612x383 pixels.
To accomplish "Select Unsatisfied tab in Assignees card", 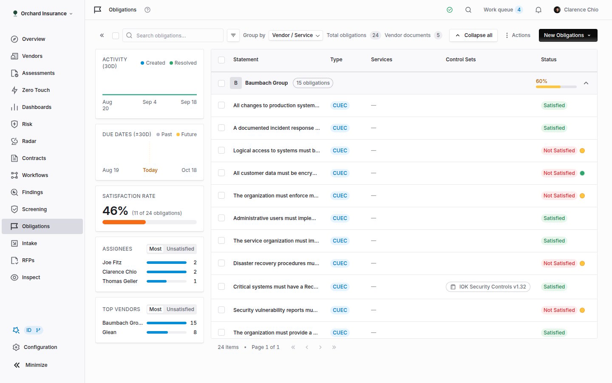I will click(180, 249).
